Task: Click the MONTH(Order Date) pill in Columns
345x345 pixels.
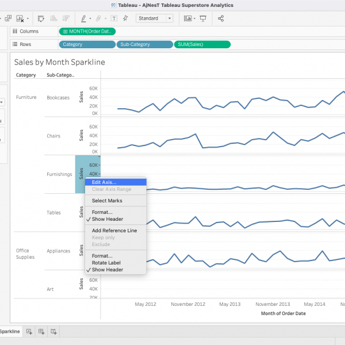Action: (x=87, y=31)
